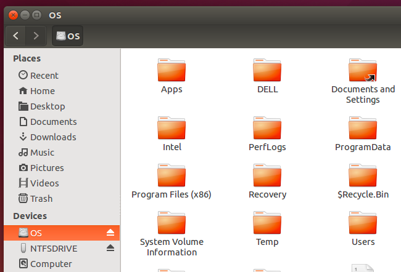Select the Apps folder icon

click(x=172, y=71)
